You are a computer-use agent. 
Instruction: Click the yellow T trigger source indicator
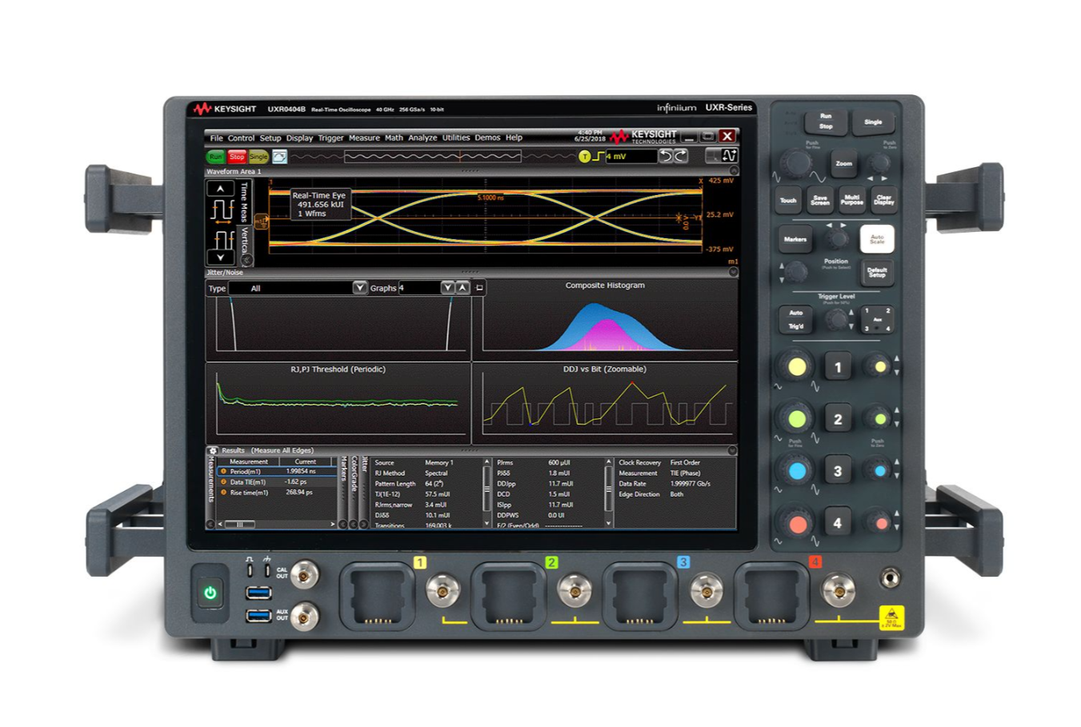(x=583, y=156)
